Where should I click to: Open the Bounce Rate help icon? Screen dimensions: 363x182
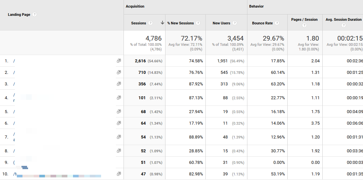(277, 23)
